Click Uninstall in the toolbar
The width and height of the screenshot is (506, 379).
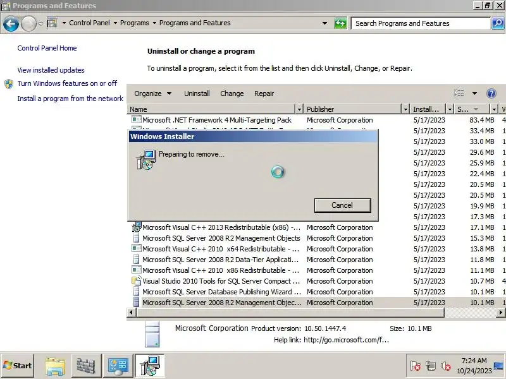pos(197,93)
